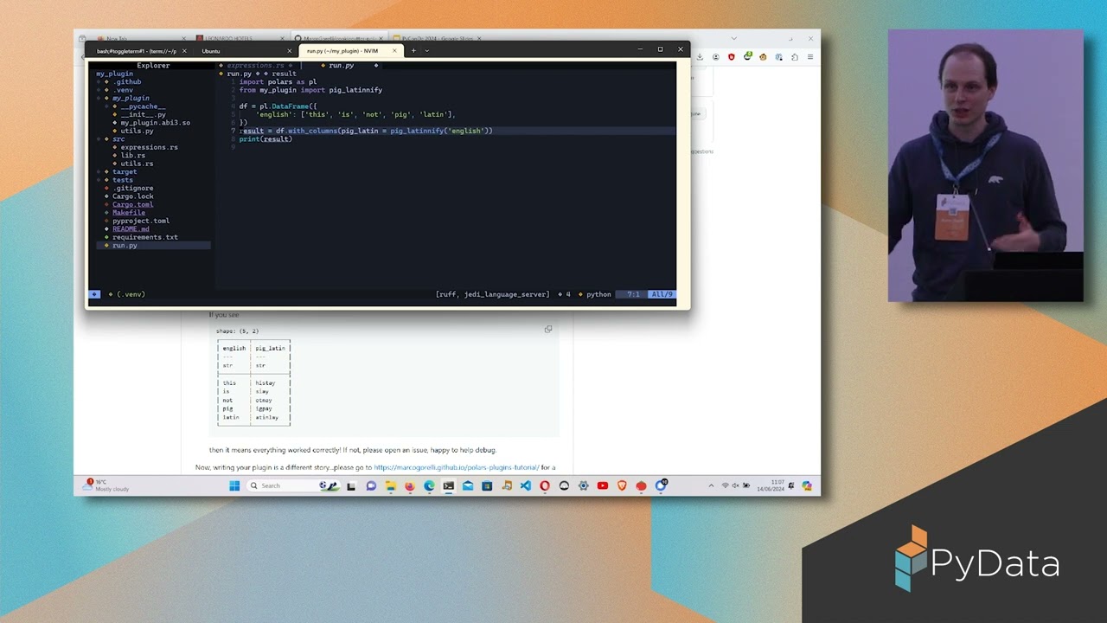Open lib.rs in the file tree
1107x623 pixels.
[x=132, y=155]
